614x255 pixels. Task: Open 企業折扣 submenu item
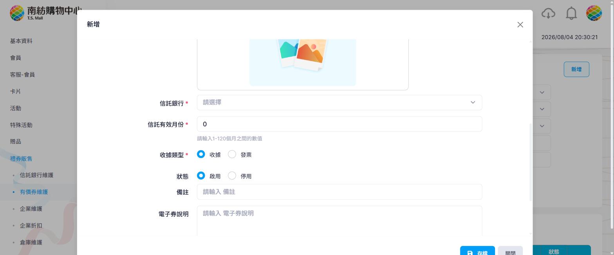tap(31, 226)
